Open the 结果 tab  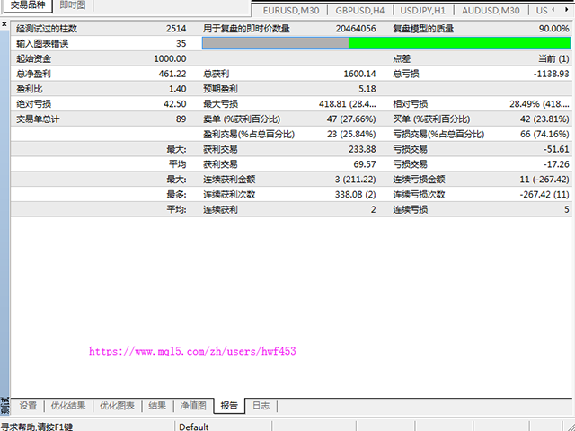pyautogui.click(x=157, y=406)
